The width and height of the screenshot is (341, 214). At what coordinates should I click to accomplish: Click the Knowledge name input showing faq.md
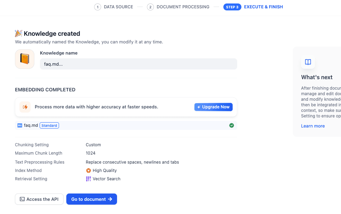(139, 64)
